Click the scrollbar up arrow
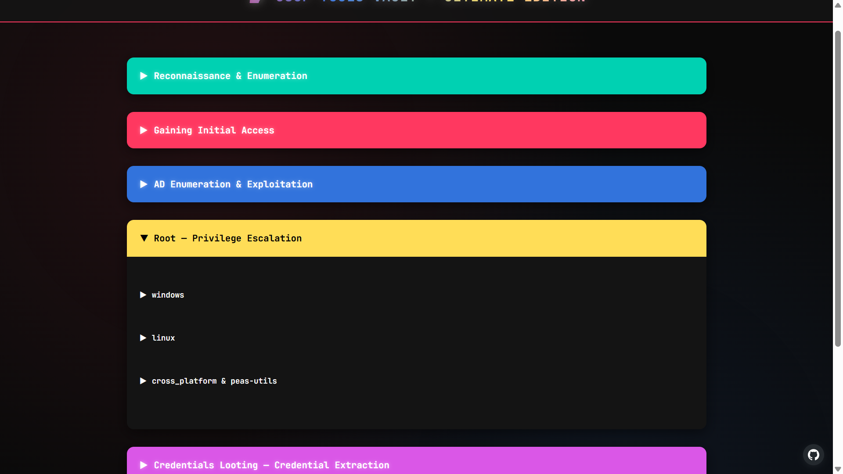843x474 pixels. tap(838, 5)
